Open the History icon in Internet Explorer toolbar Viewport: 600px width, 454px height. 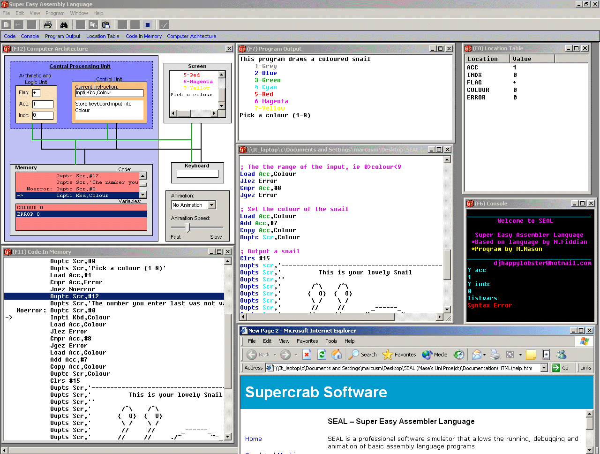tap(459, 355)
